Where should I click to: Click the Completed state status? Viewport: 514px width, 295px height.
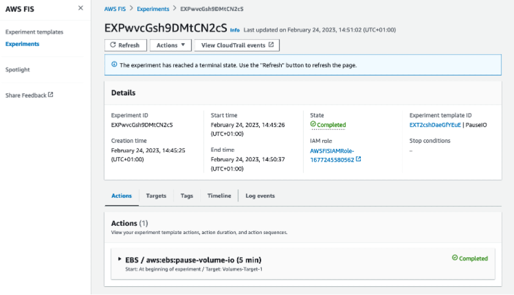328,125
